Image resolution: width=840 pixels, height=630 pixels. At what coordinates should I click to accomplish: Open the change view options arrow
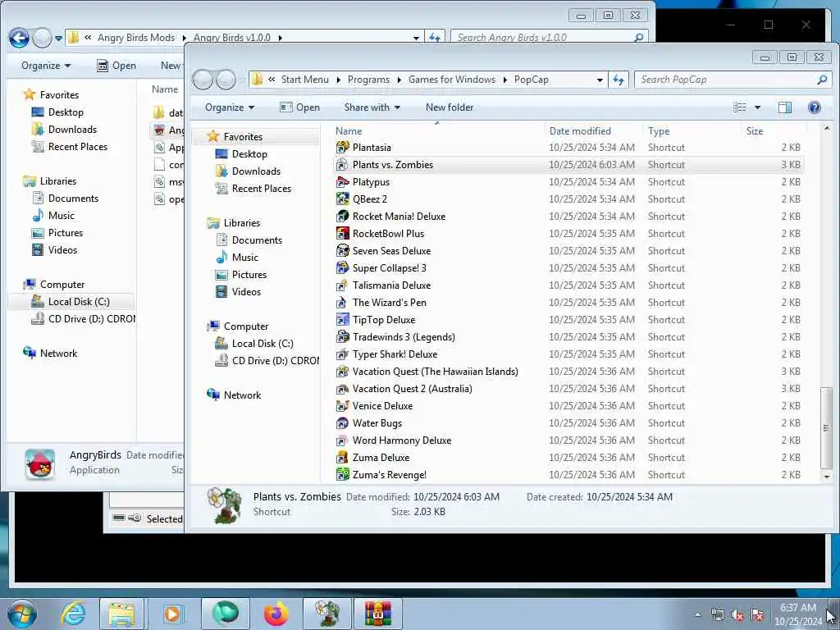pyautogui.click(x=757, y=107)
